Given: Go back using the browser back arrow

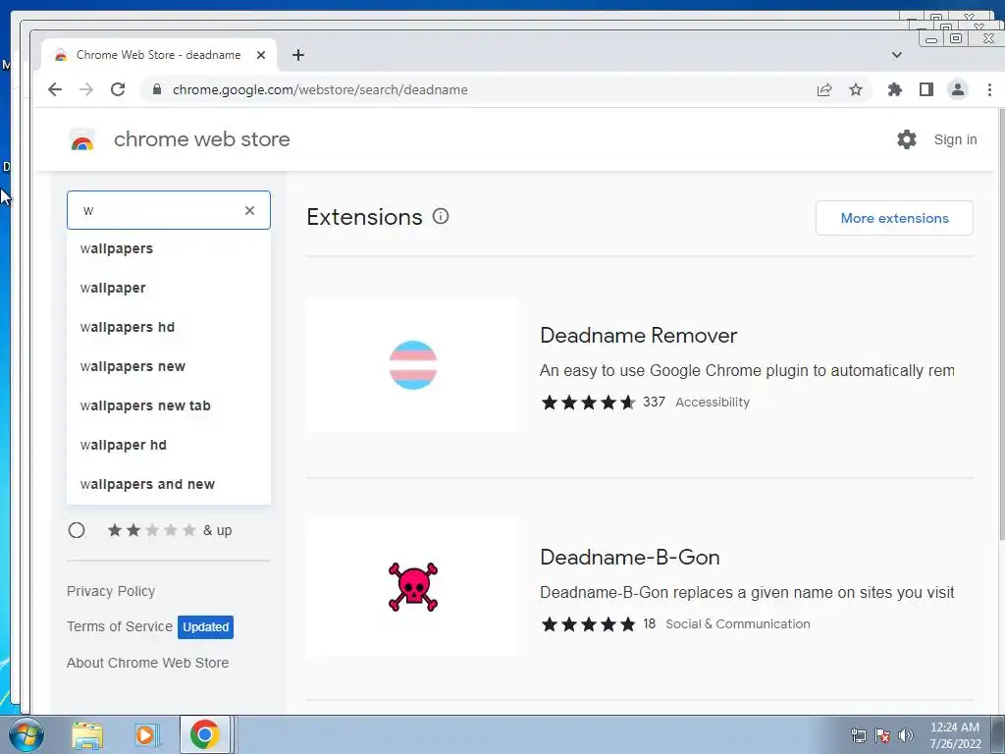Looking at the screenshot, I should (55, 89).
